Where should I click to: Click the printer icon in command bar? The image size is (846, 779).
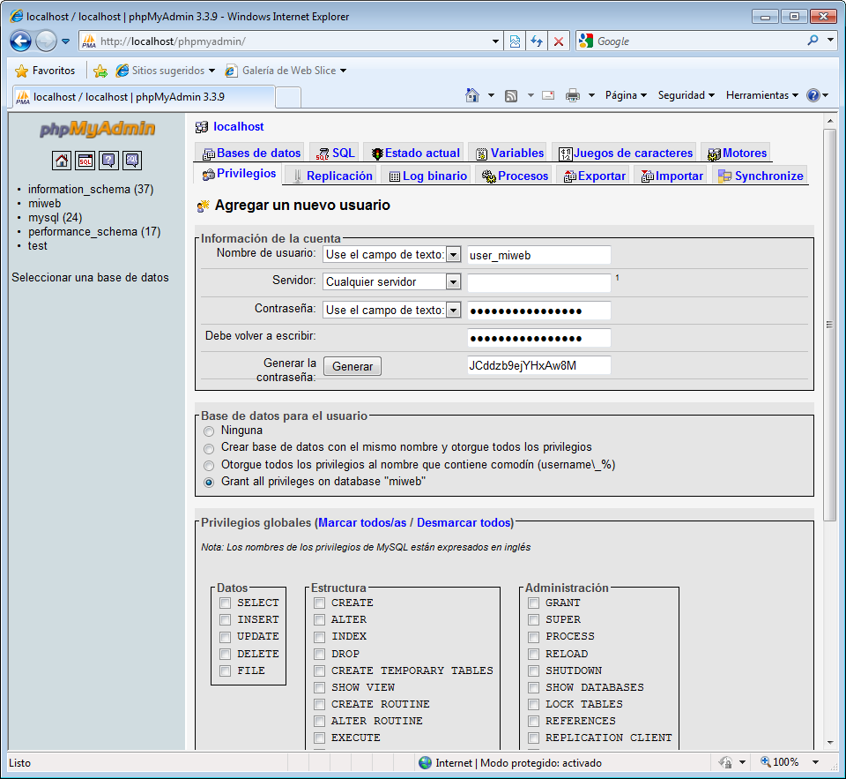click(572, 95)
